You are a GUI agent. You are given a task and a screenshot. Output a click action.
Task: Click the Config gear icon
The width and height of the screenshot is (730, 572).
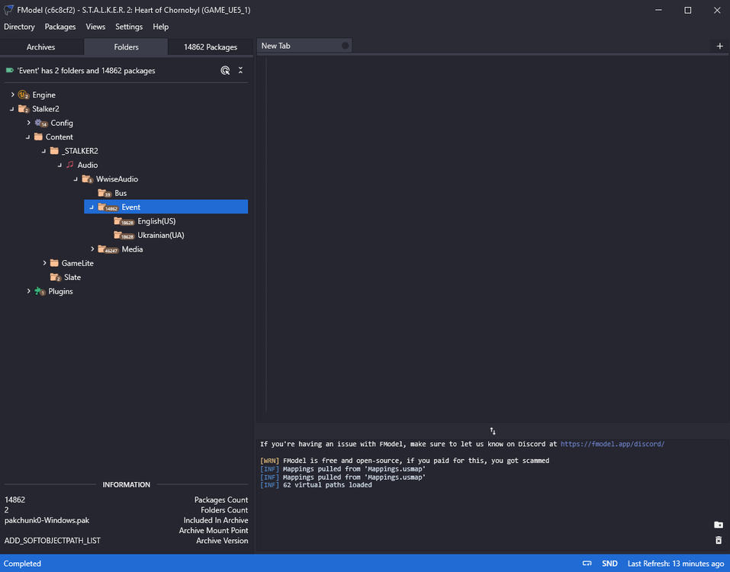[x=41, y=123]
